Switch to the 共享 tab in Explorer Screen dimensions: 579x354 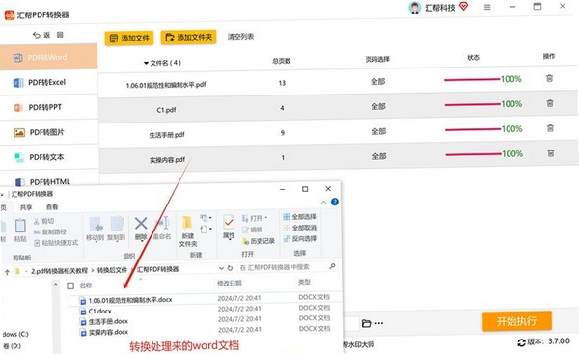click(26, 207)
